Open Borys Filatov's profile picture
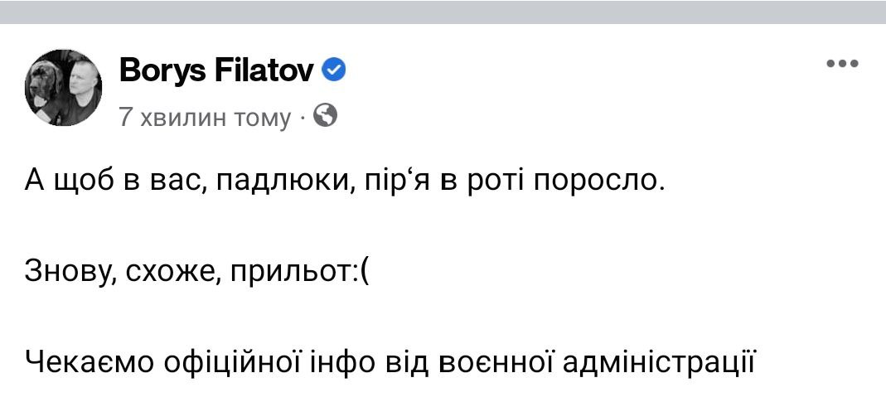Viewport: 886px width, 402px height. [x=64, y=87]
